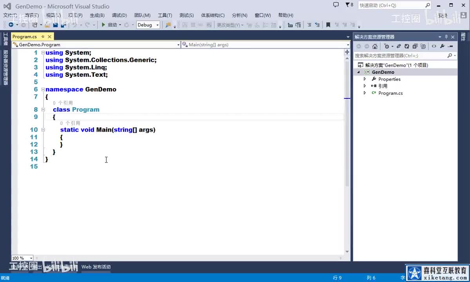
Task: Click the new project toolbar icon
Action: pos(34,25)
